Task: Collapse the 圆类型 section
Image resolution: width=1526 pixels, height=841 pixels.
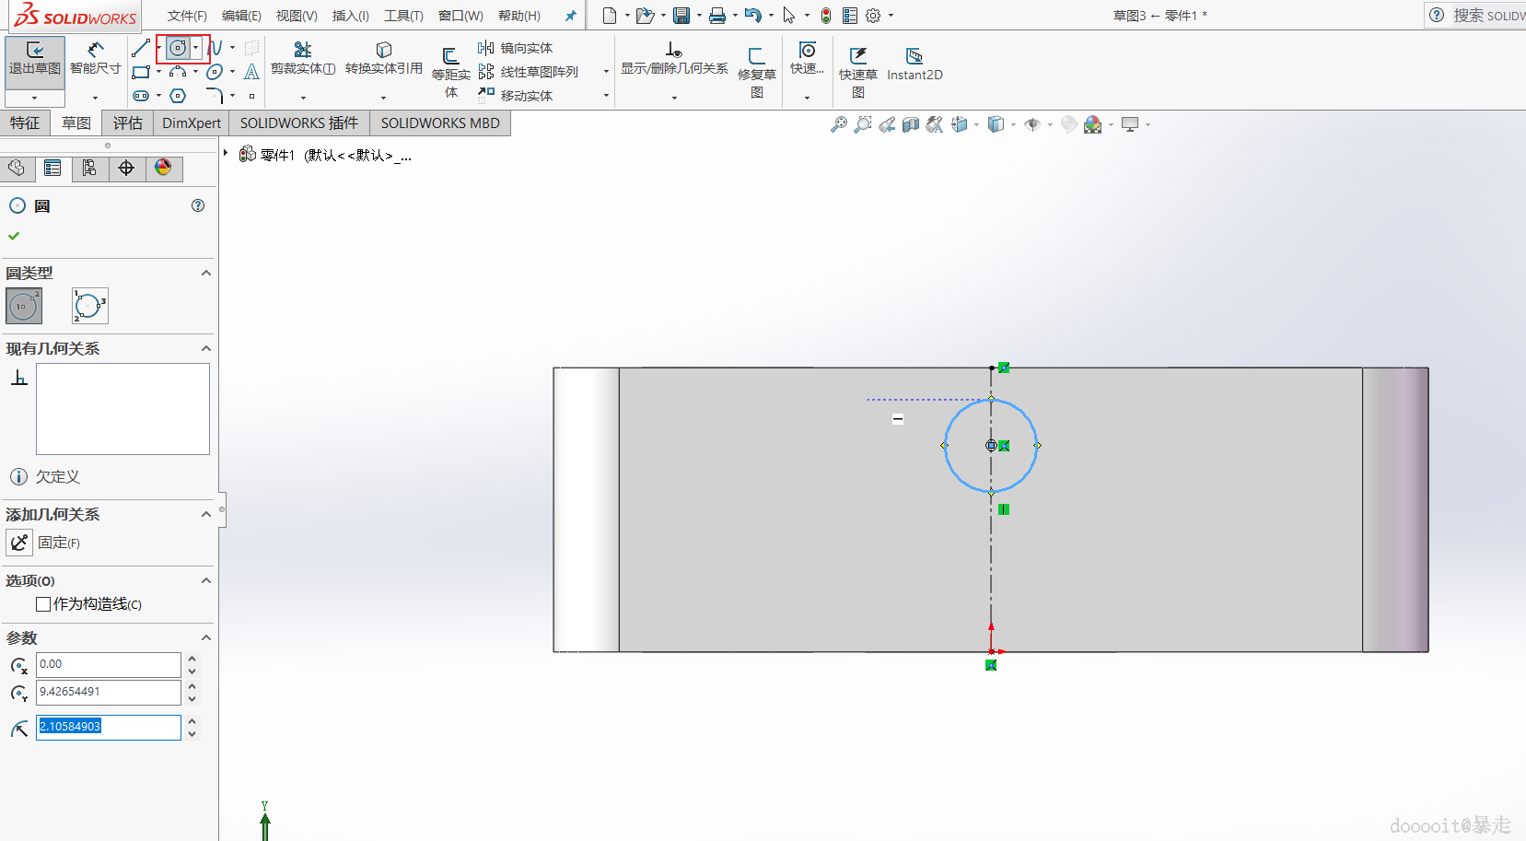Action: click(x=206, y=274)
